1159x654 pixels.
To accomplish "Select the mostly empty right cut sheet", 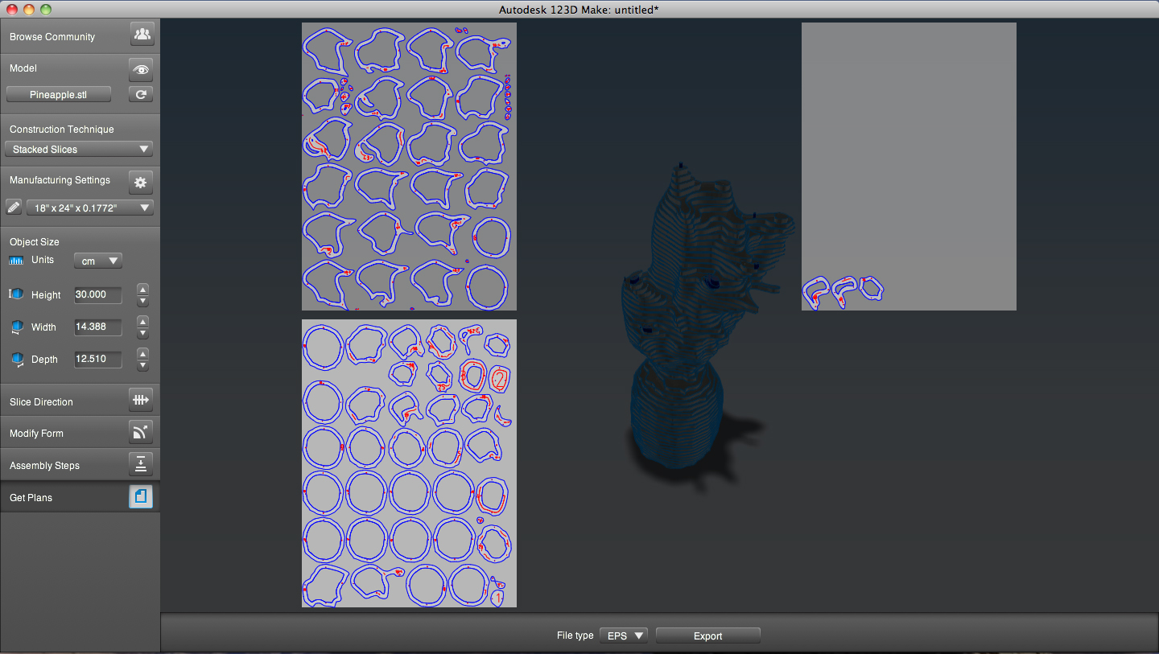I will click(909, 167).
